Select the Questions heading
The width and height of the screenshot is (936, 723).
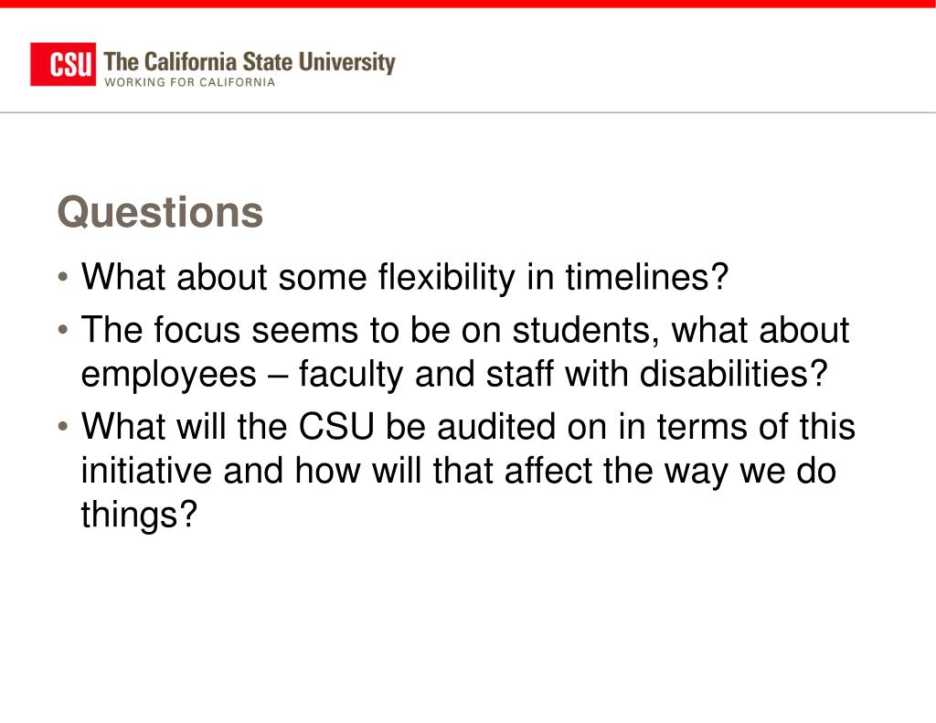[x=160, y=212]
